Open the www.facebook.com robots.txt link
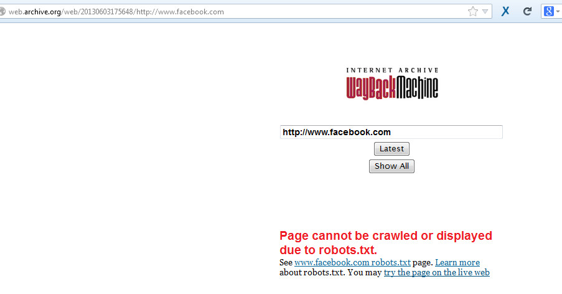Screen dimensions: 562x294 tap(352, 262)
